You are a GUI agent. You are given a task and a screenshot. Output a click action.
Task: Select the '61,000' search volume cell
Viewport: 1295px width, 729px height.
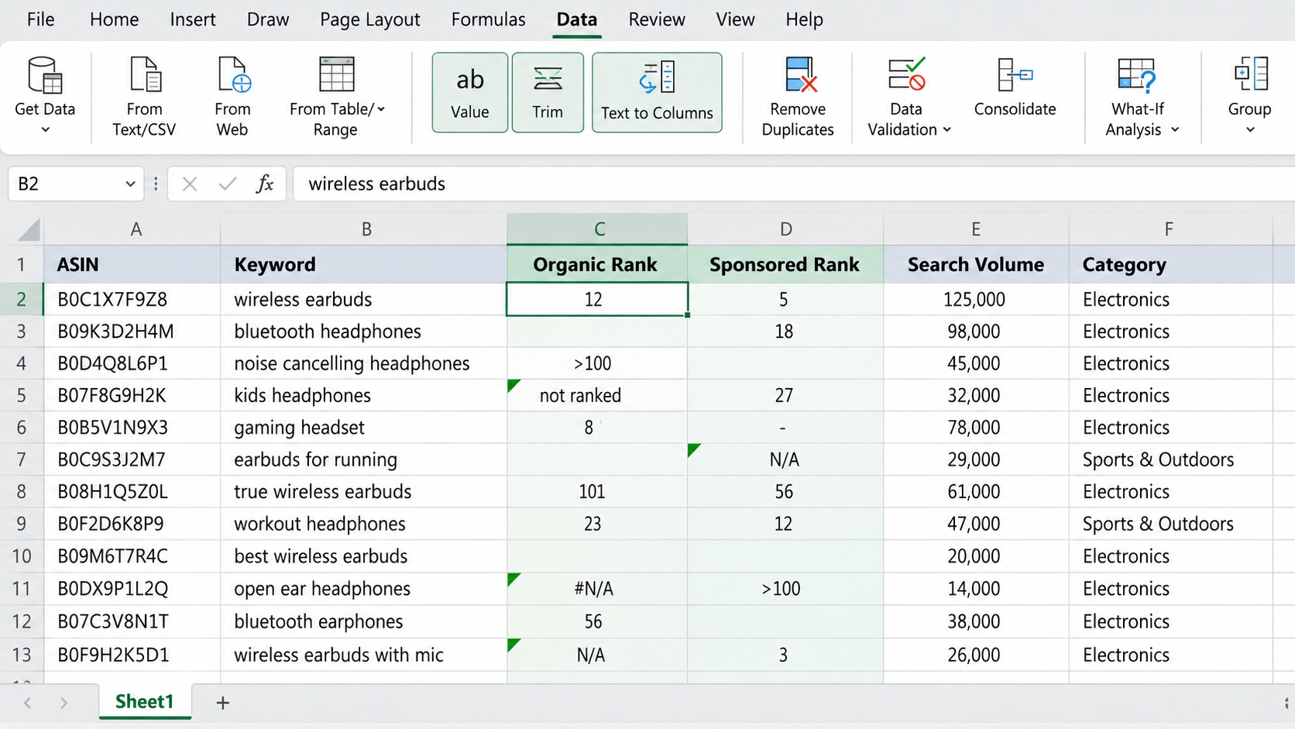[x=976, y=492]
